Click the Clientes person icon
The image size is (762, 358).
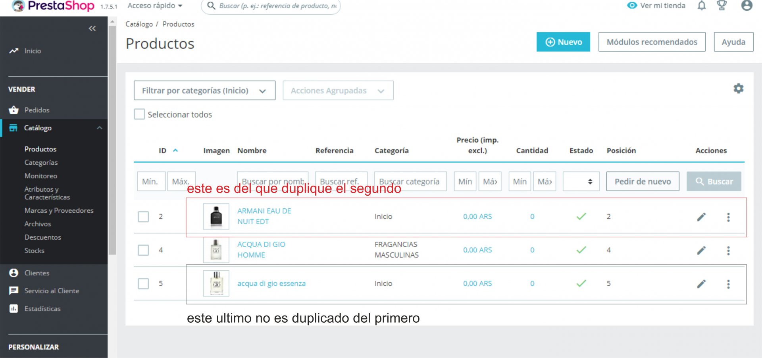[x=14, y=273]
